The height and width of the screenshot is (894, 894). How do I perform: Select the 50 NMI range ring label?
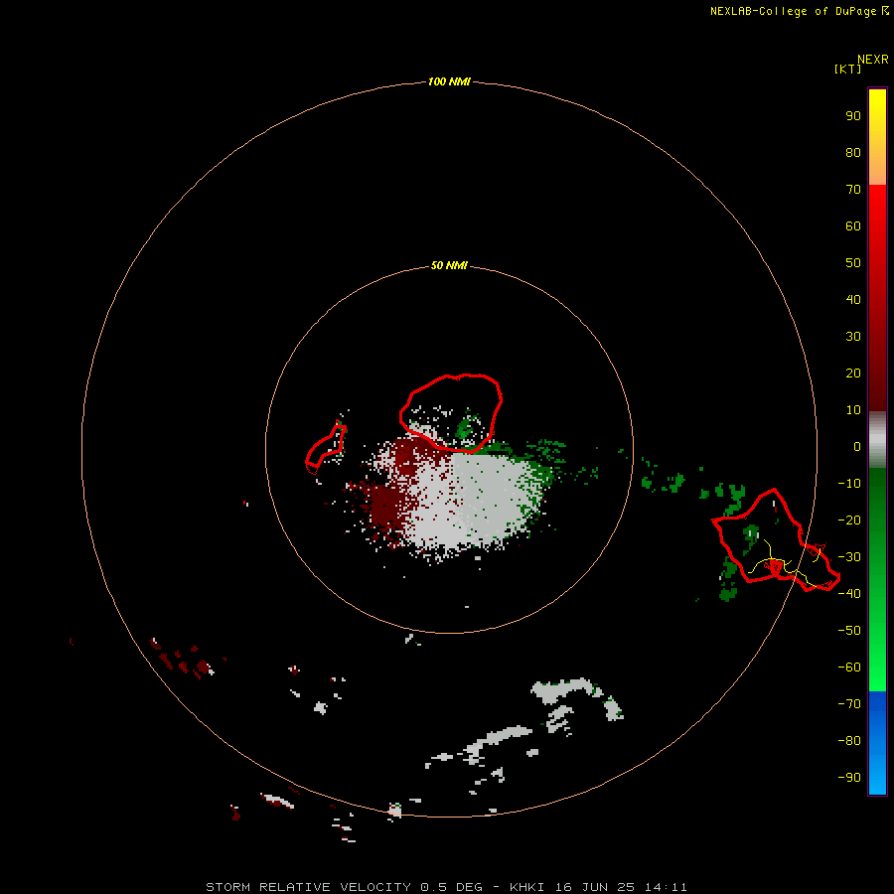(449, 265)
